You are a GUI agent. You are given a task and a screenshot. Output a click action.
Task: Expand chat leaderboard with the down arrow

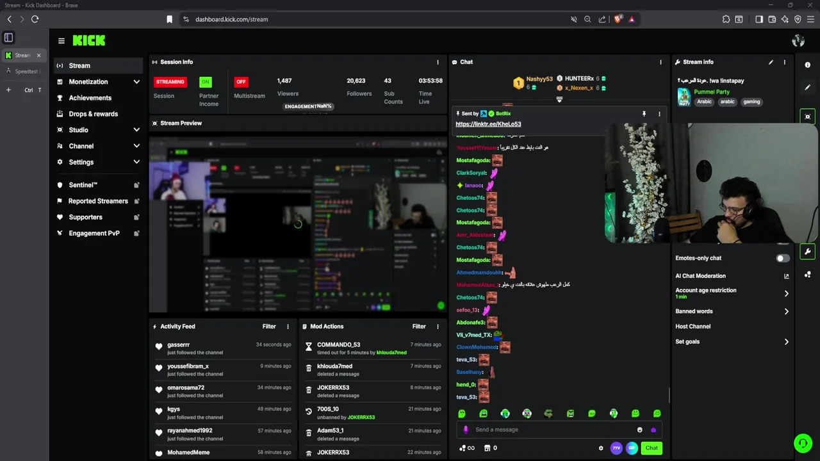(559, 100)
